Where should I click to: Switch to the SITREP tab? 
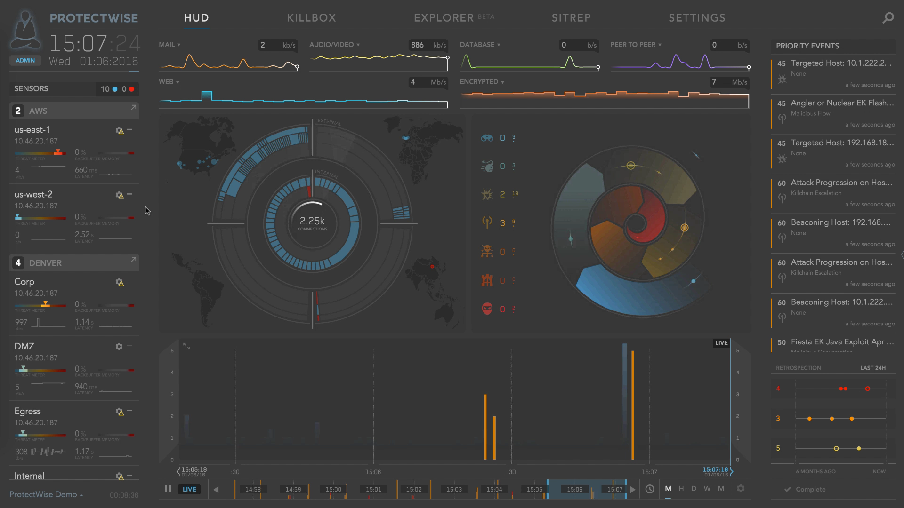pos(571,18)
